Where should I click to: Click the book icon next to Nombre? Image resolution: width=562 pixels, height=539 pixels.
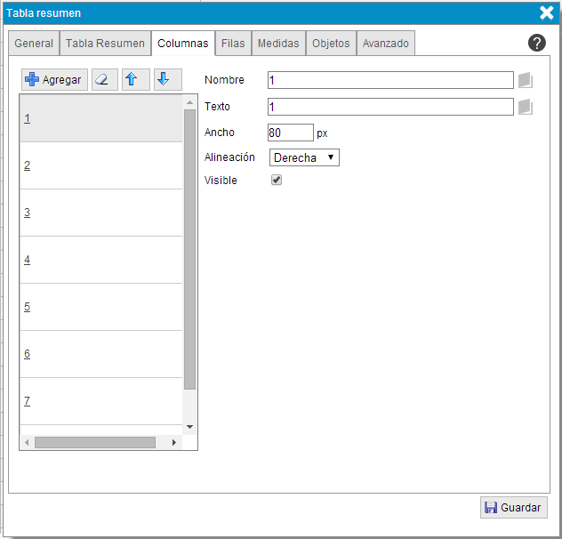point(525,80)
